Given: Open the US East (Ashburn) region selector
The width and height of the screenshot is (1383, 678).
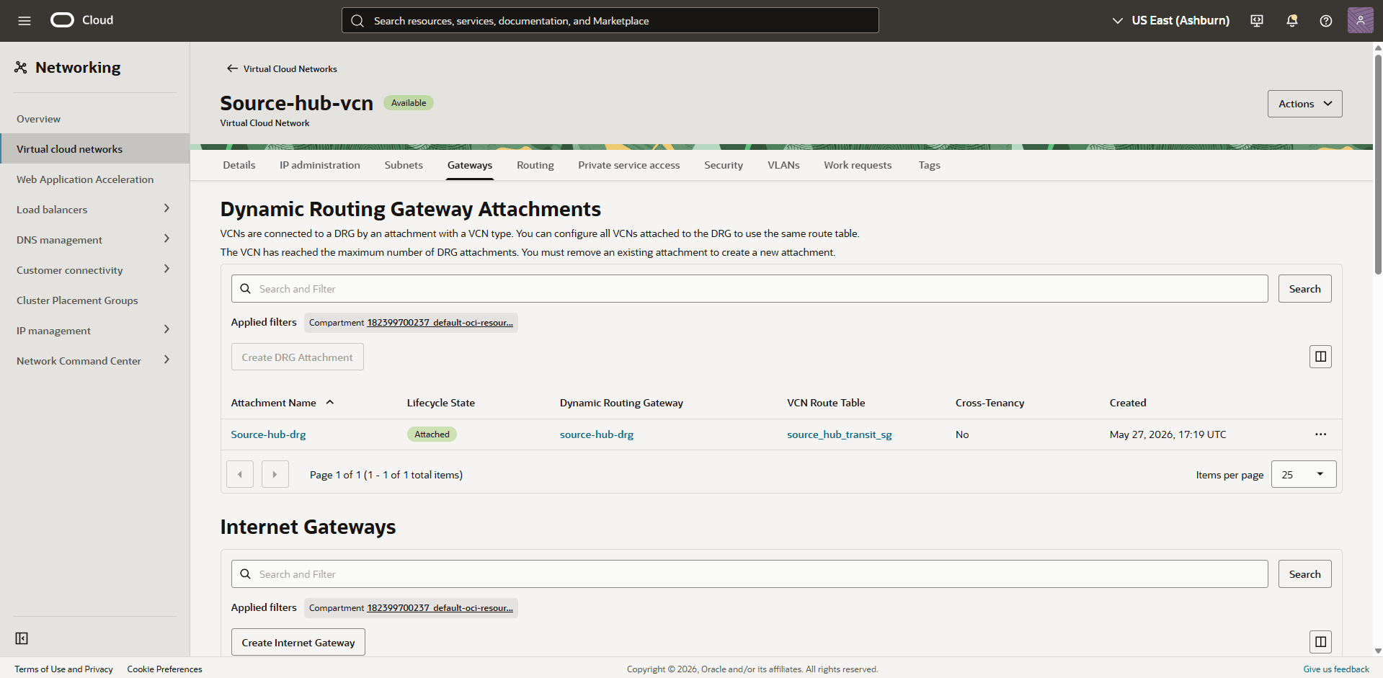Looking at the screenshot, I should (1170, 21).
